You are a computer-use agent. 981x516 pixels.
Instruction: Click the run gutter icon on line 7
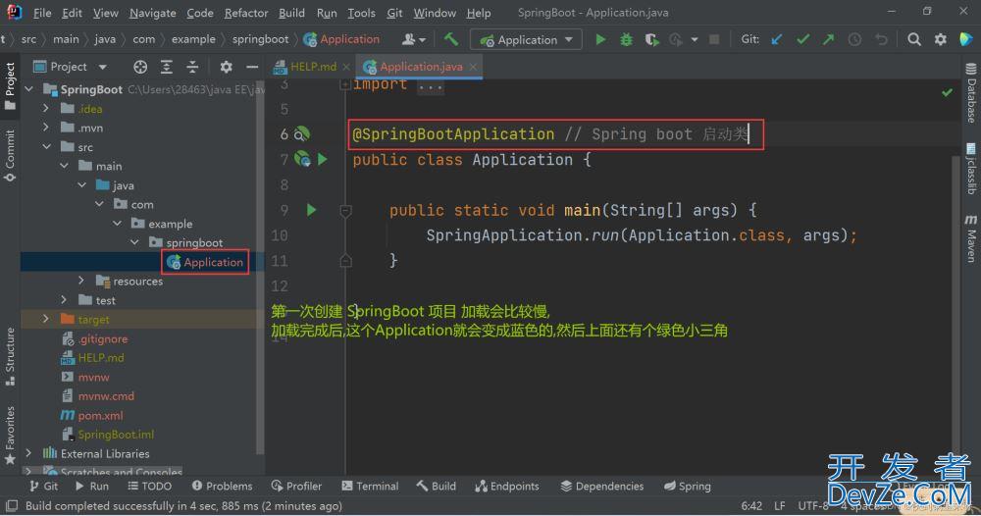[322, 160]
